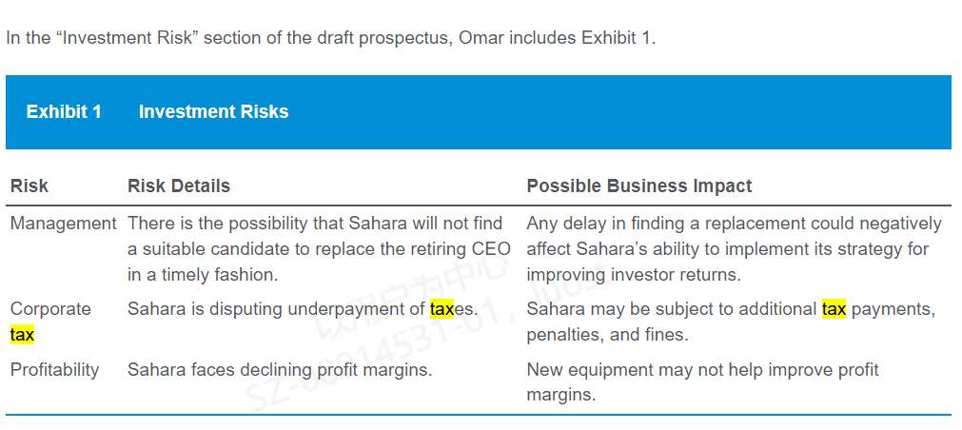Screen dimensions: 962x430
Task: Click "Sahara faces declining profit margins" text
Action: pyautogui.click(x=280, y=370)
